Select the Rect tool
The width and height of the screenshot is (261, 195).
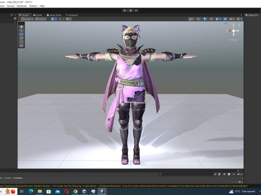(x=21, y=42)
